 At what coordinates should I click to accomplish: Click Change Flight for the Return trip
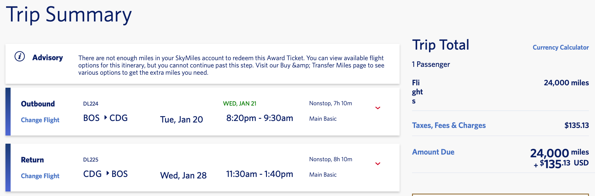pos(40,176)
